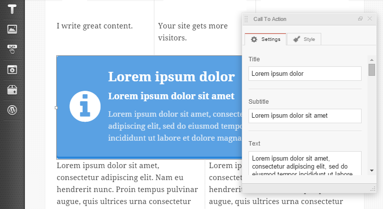Click the Subtitle input field

click(305, 116)
